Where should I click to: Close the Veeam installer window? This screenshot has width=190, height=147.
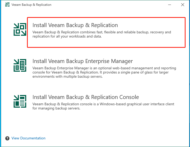(183, 5)
